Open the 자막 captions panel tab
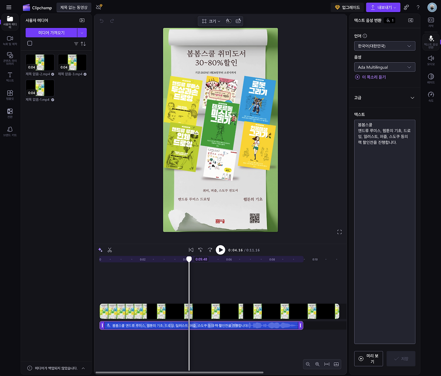441x376 pixels. point(431,22)
